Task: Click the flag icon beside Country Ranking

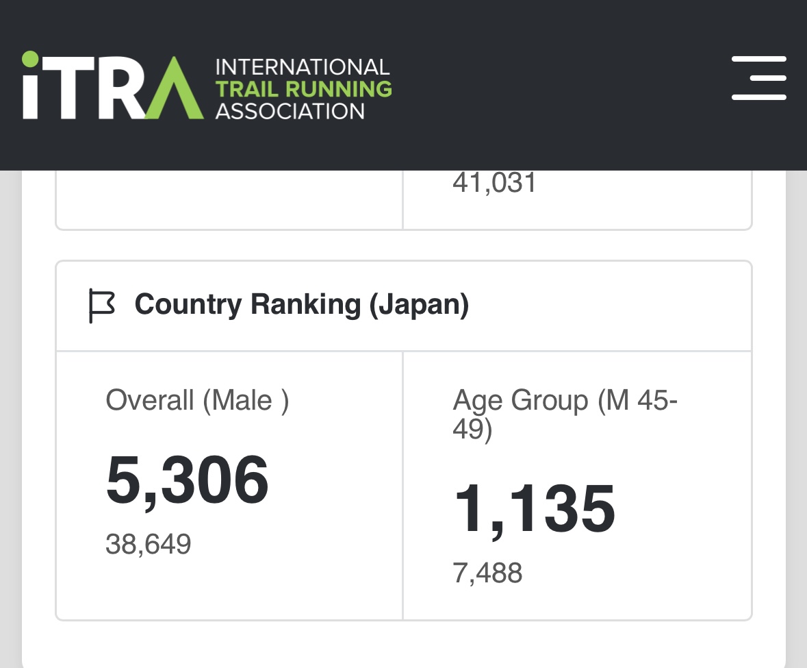Action: point(102,306)
